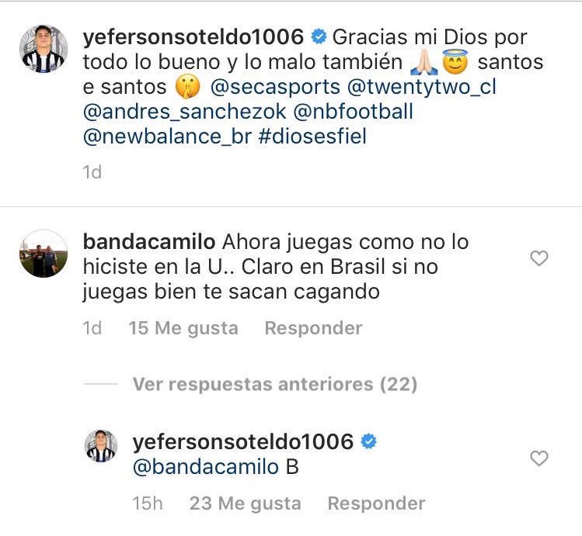
Task: Open the @andres_sanchezok mention
Action: pyautogui.click(x=170, y=112)
